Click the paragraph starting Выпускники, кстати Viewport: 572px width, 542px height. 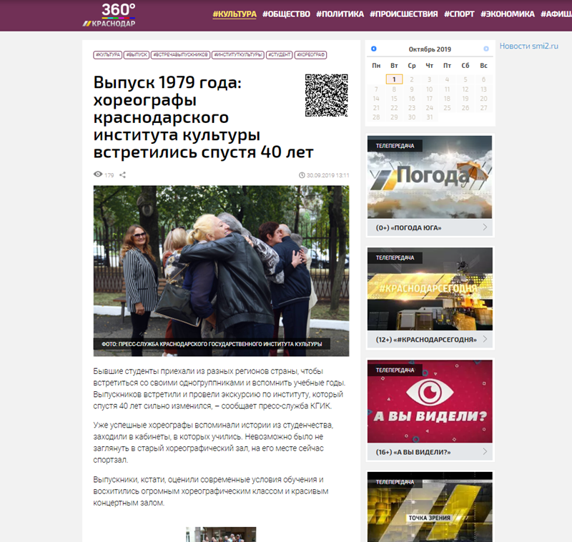pos(211,491)
